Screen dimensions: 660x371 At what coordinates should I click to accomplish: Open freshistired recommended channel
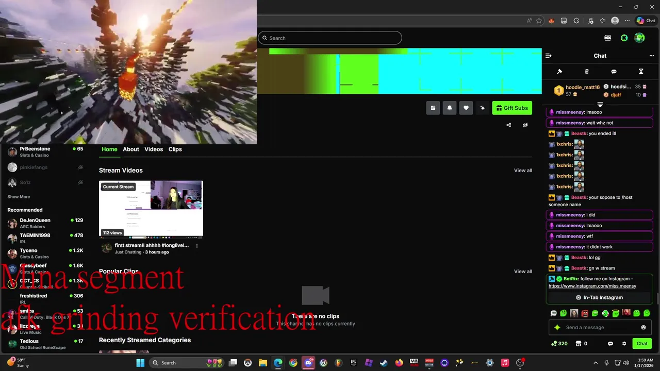[45, 298]
